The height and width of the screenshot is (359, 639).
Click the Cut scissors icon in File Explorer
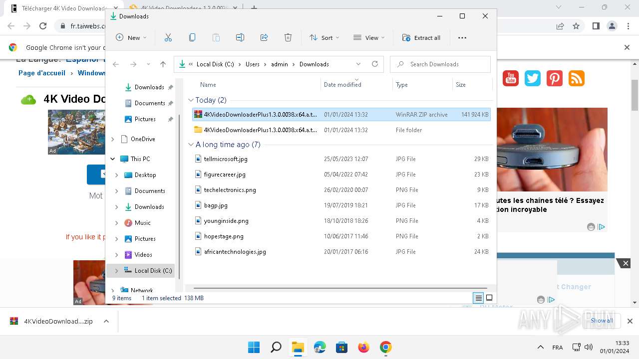click(168, 37)
